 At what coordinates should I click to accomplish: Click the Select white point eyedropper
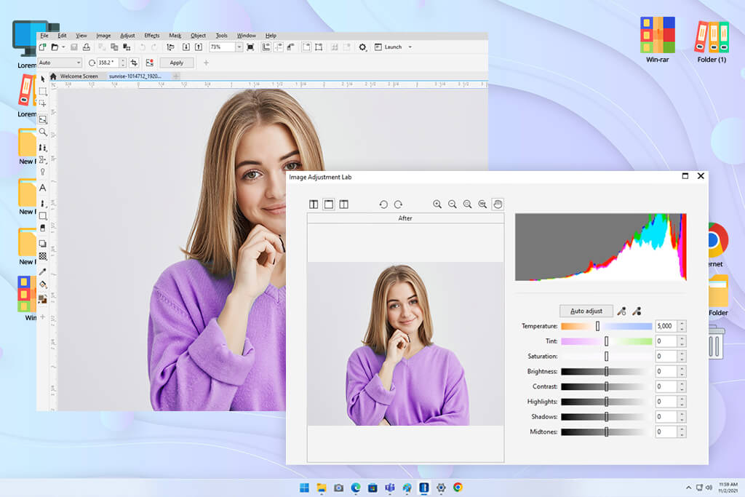(x=621, y=311)
